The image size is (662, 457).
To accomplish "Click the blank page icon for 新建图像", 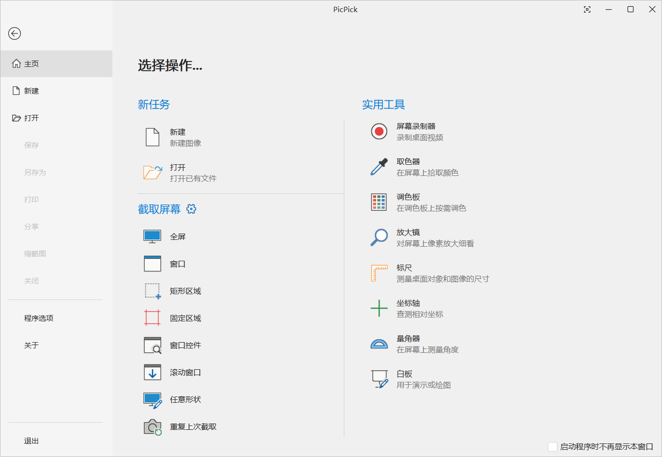I will click(153, 137).
